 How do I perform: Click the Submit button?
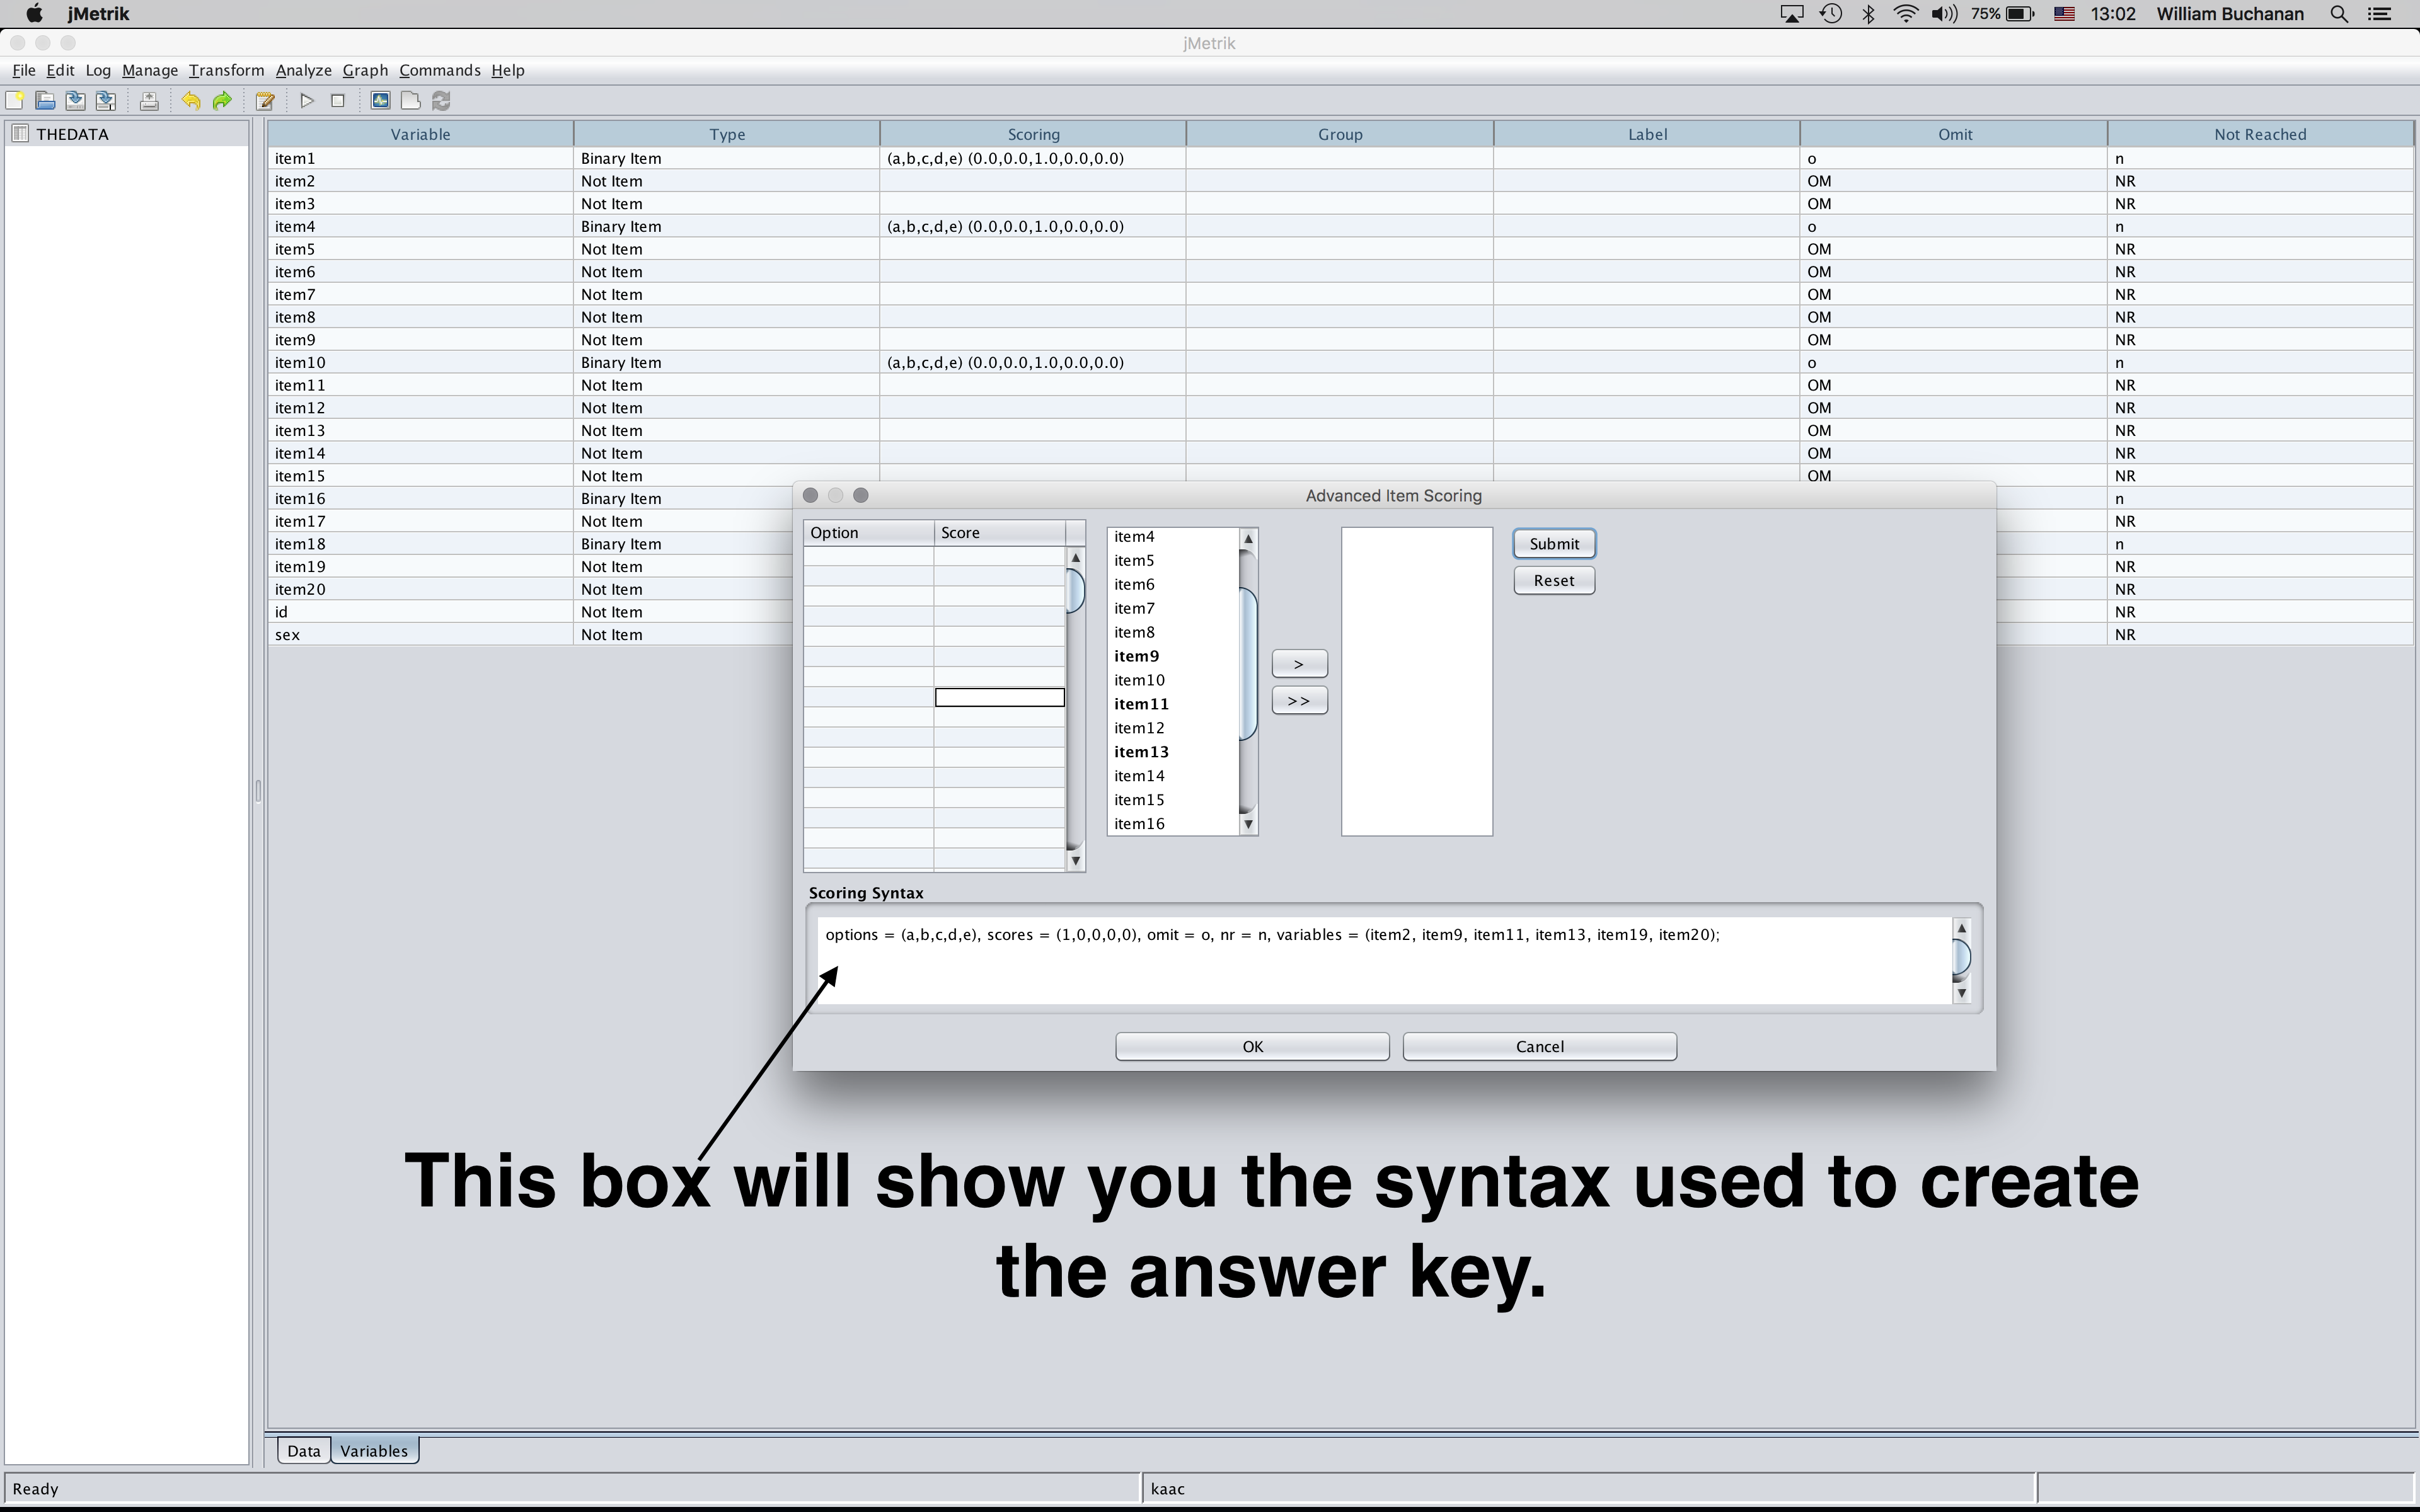[x=1554, y=543]
